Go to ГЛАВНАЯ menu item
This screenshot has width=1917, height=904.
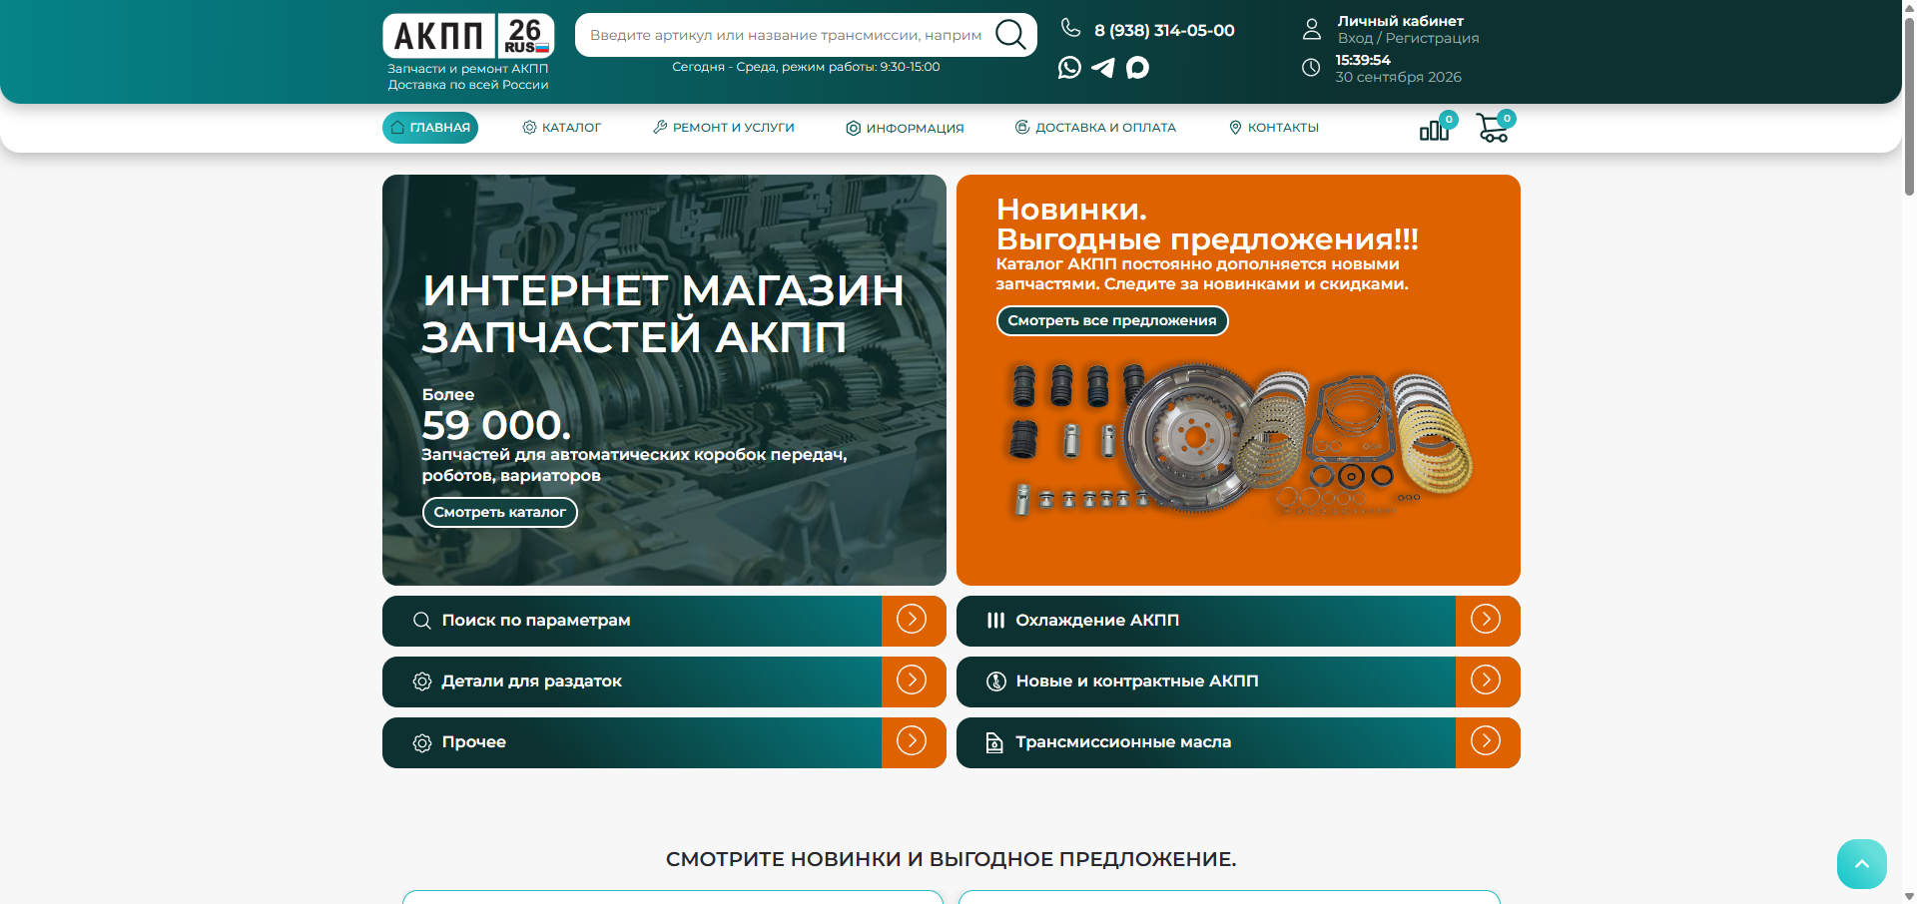coord(430,128)
